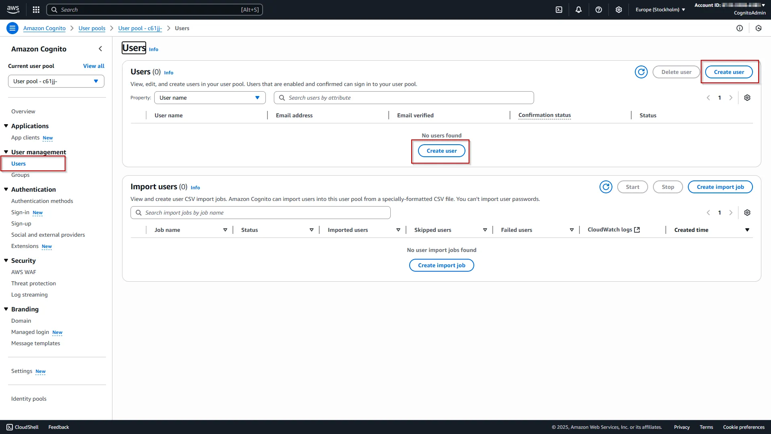Open the help question mark icon
Screen dimensions: 771x434
tap(599, 10)
